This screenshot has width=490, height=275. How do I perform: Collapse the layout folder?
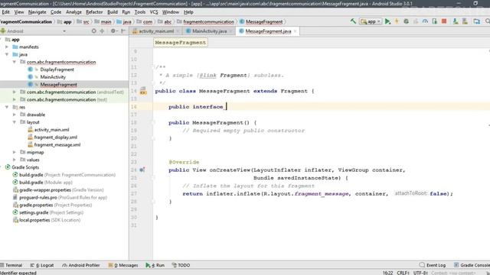click(x=15, y=122)
